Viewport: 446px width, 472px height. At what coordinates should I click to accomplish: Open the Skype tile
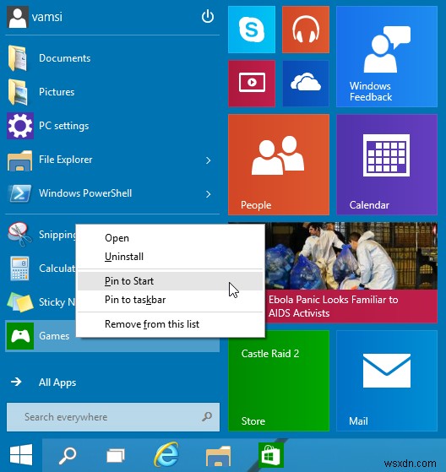click(252, 30)
